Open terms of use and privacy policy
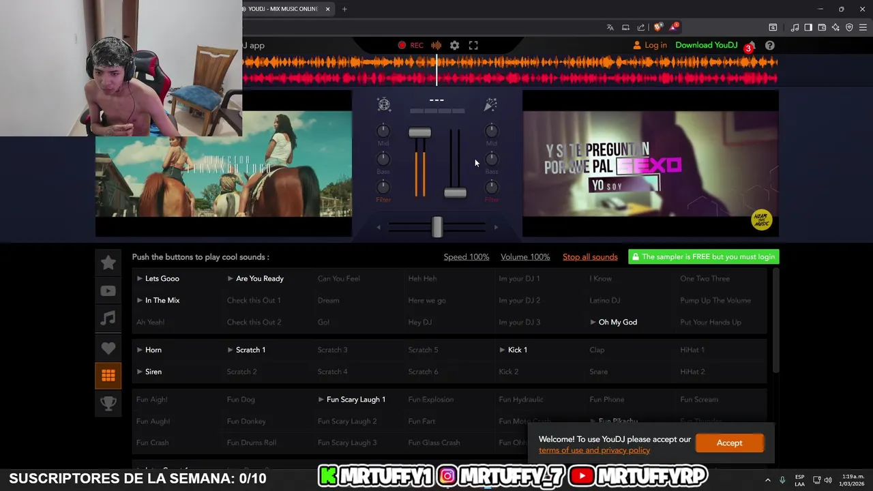This screenshot has width=873, height=491. click(594, 450)
